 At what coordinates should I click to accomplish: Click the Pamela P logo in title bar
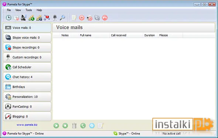4,4
